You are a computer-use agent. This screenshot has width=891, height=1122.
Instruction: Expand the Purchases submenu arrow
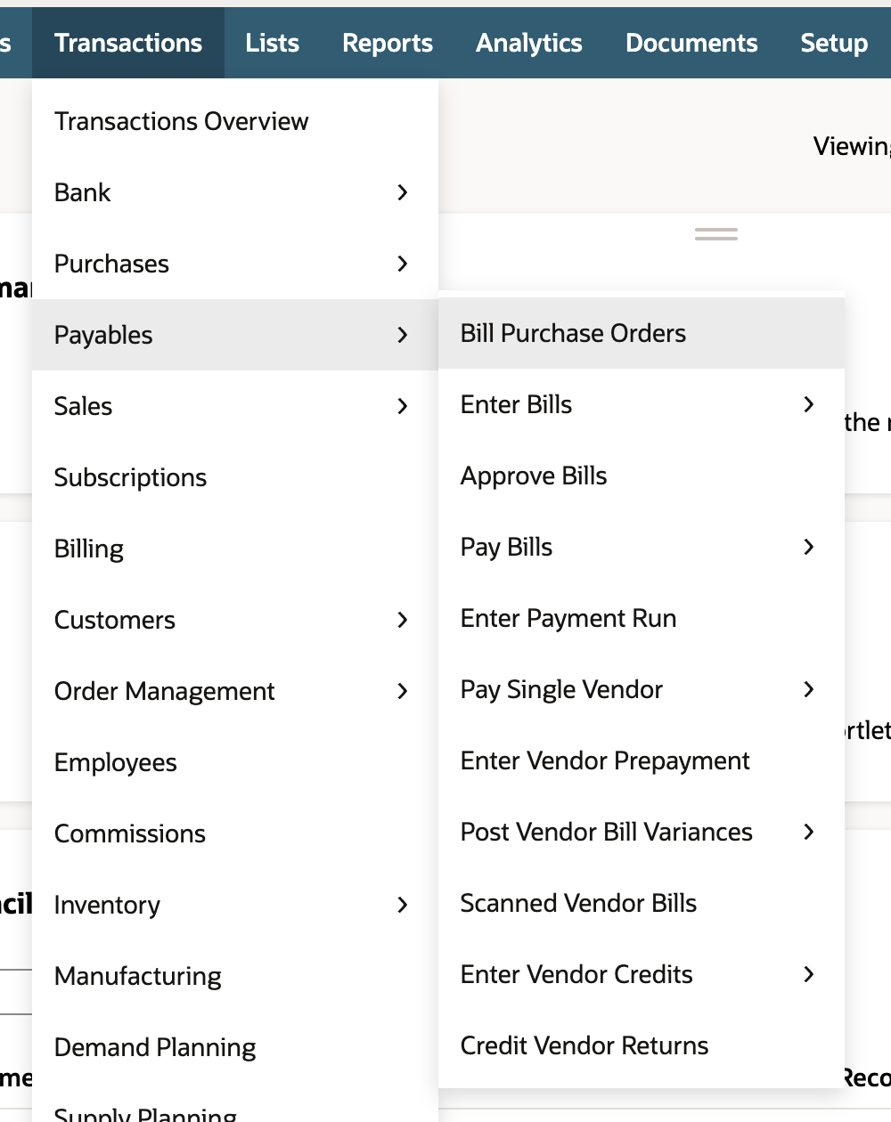[x=403, y=264]
